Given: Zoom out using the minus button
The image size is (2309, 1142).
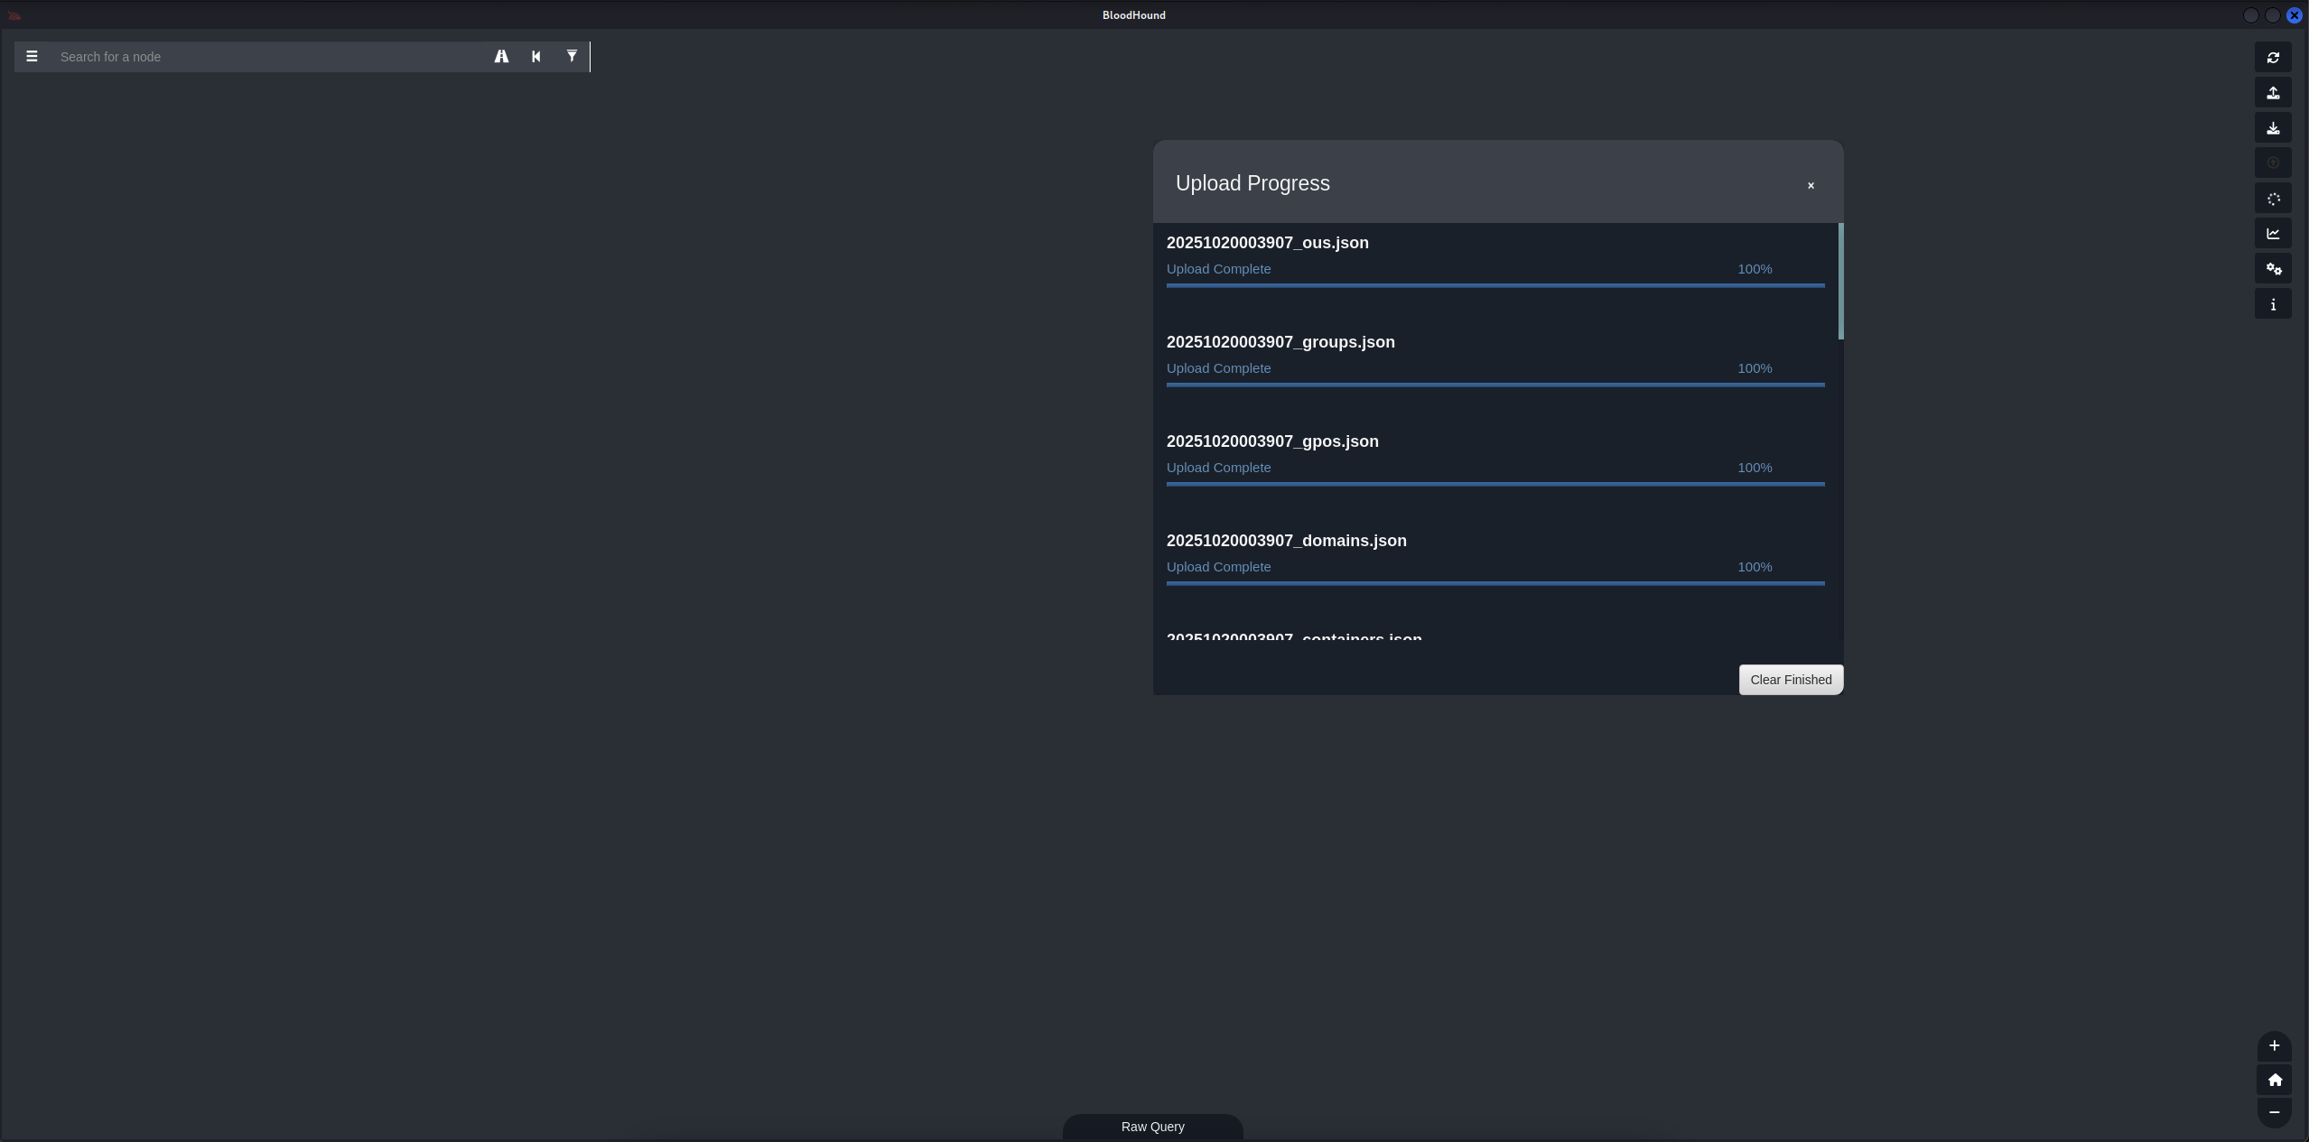Looking at the screenshot, I should pos(2274,1112).
